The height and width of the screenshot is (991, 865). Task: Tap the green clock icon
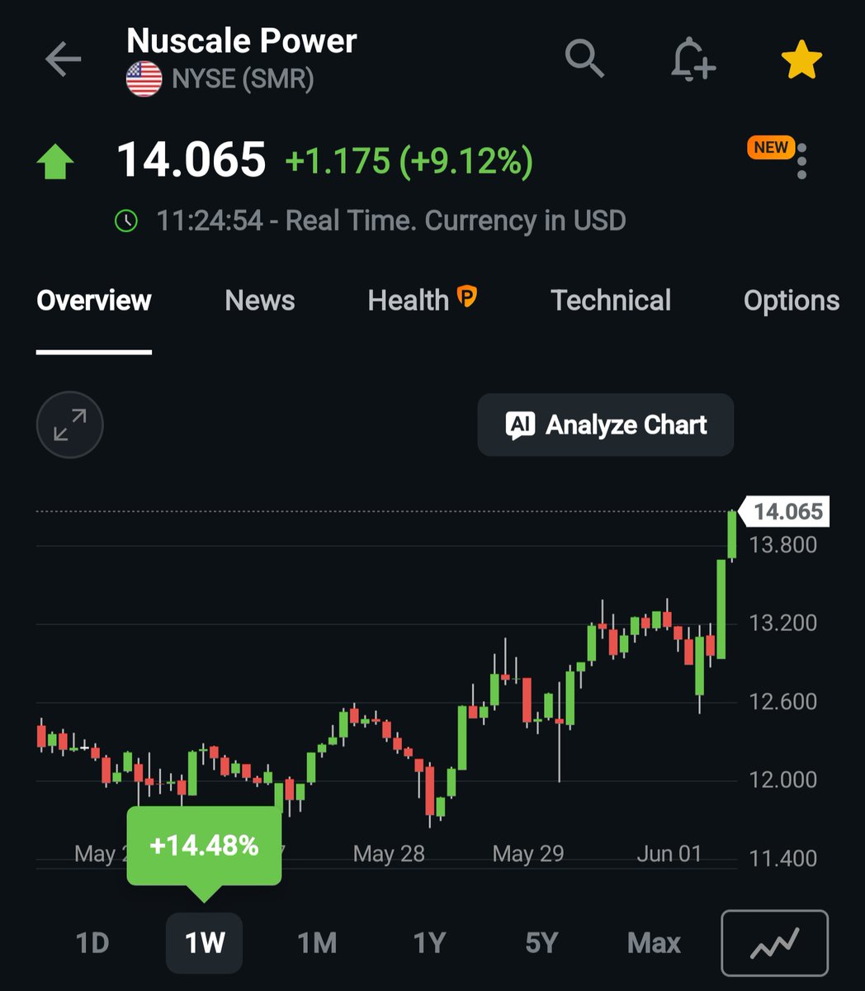pyautogui.click(x=126, y=220)
